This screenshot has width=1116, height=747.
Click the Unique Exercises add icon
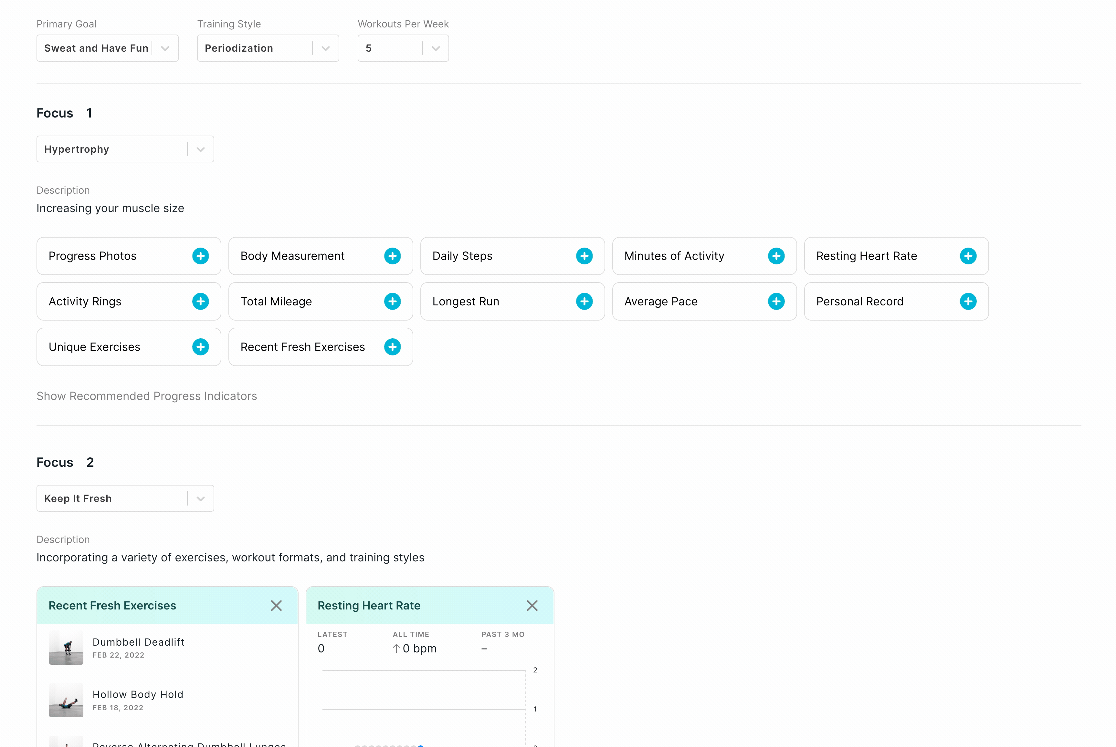(x=200, y=347)
